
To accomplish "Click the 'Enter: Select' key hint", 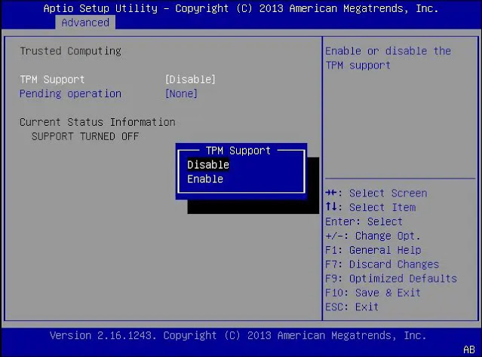I will 364,221.
